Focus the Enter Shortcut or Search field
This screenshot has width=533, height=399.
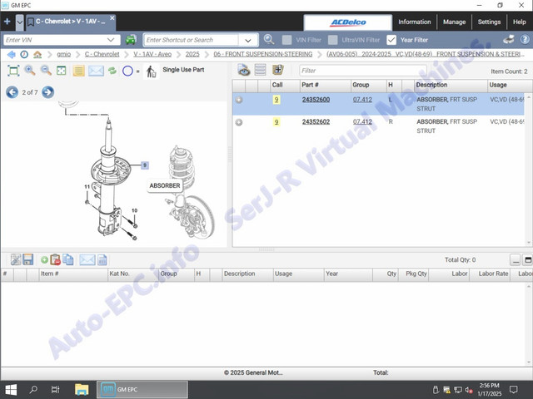[191, 40]
